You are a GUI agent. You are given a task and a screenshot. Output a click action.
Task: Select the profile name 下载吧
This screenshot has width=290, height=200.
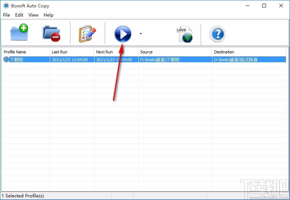point(17,60)
